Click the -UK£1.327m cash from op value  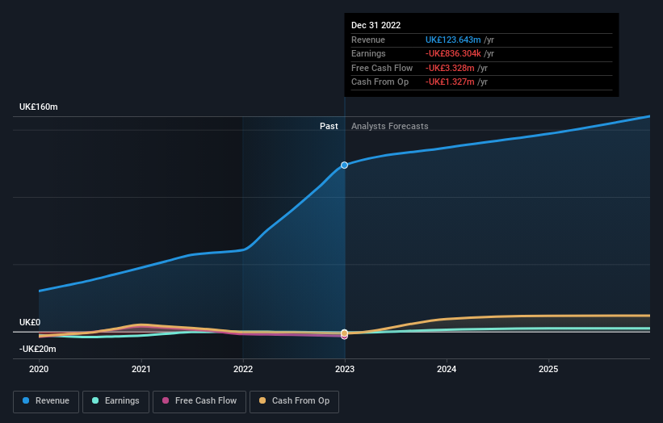pyautogui.click(x=450, y=82)
